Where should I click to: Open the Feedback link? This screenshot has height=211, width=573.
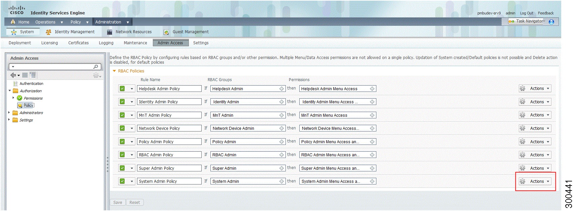point(546,13)
